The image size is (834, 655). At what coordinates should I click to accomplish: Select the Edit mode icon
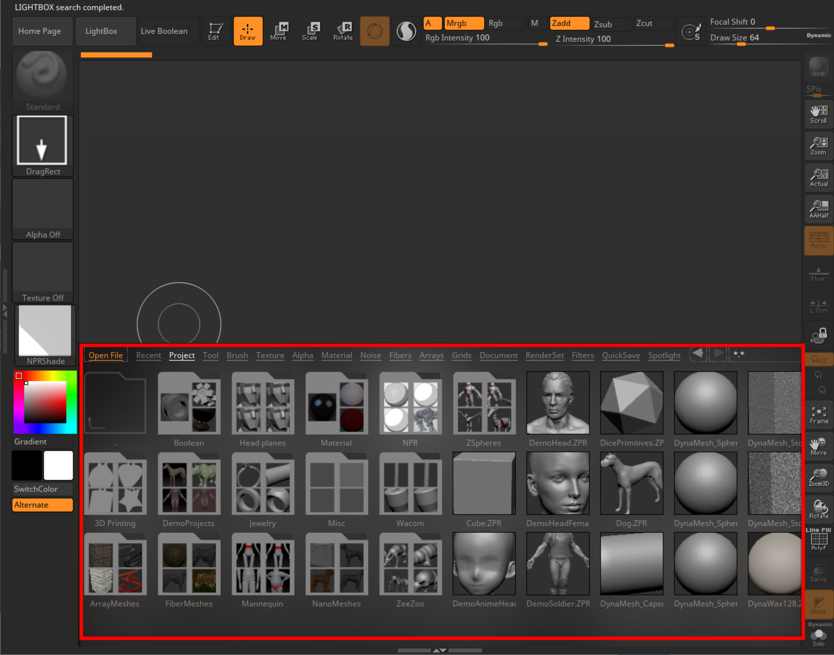pos(215,31)
